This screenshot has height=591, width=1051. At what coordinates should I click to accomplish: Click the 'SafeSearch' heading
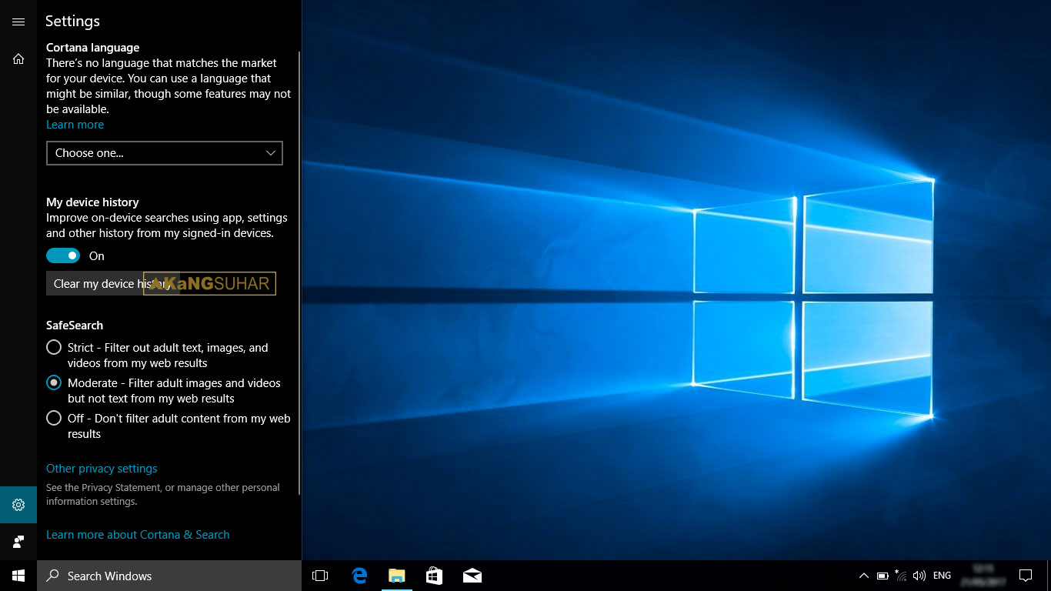[75, 326]
